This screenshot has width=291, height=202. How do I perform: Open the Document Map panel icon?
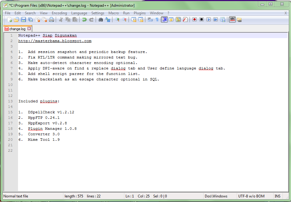(x=178, y=19)
